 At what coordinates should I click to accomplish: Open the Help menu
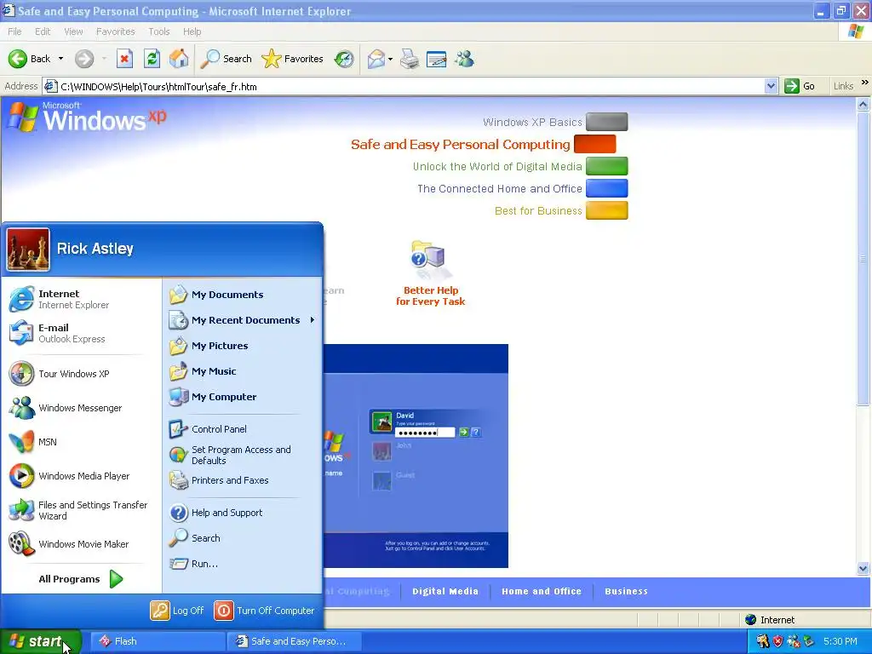[192, 32]
